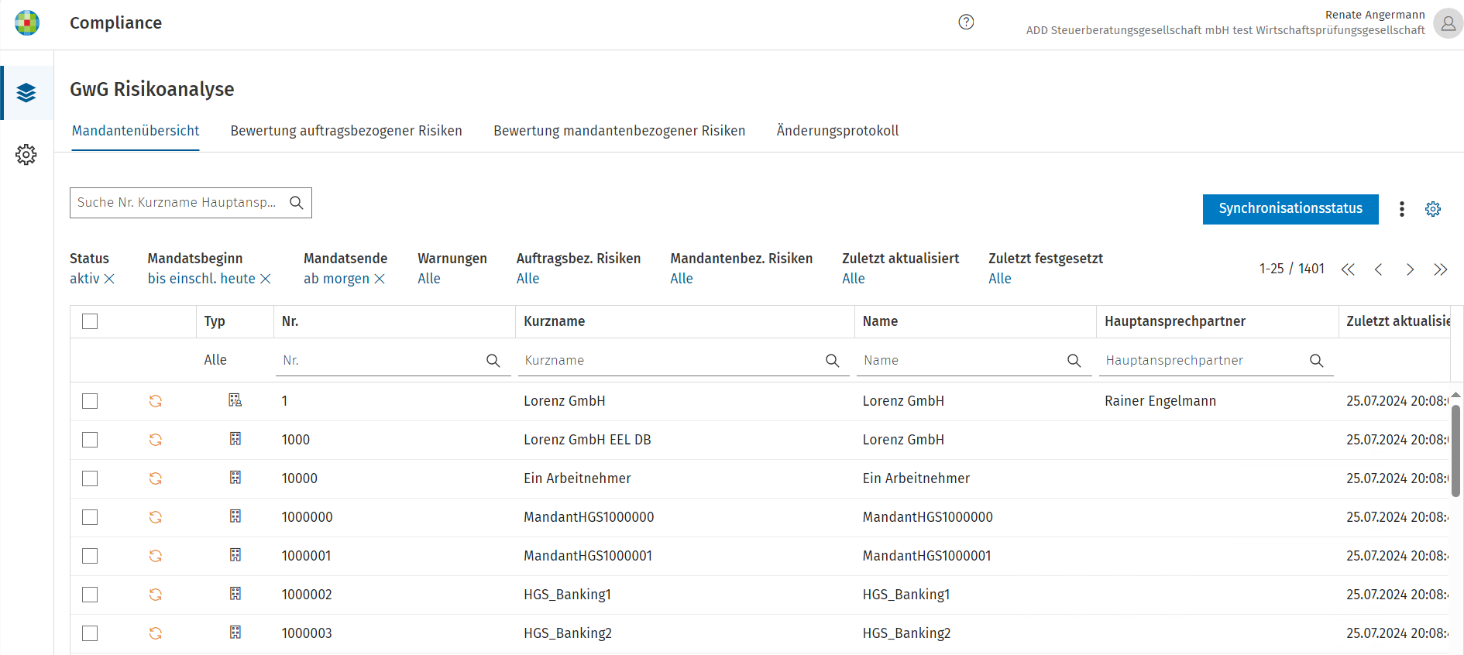Click the table vertical scrollbar
1464x655 pixels.
point(1456,451)
